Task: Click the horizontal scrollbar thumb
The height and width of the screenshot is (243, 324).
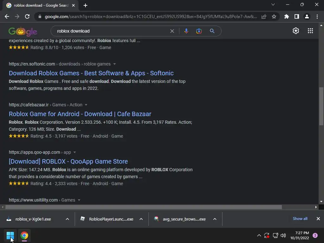Action: (143, 207)
